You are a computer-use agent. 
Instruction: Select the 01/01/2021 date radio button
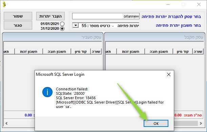[62, 24]
